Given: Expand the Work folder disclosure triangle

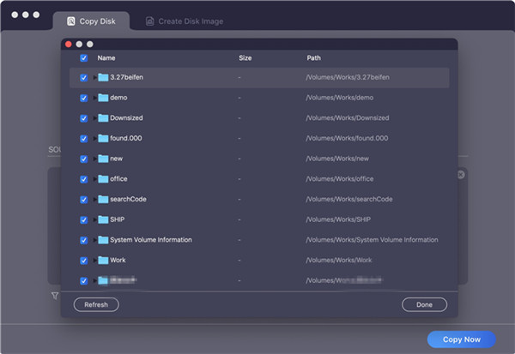Looking at the screenshot, I should (94, 260).
